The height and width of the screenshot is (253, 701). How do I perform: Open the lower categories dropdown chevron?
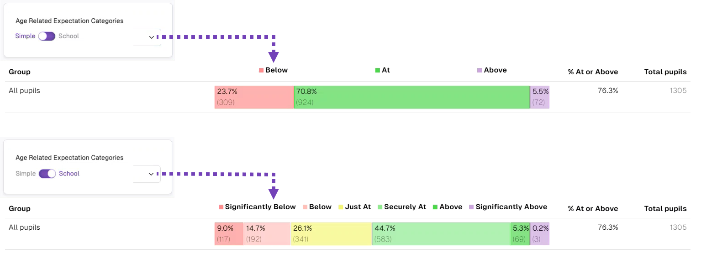pyautogui.click(x=152, y=174)
